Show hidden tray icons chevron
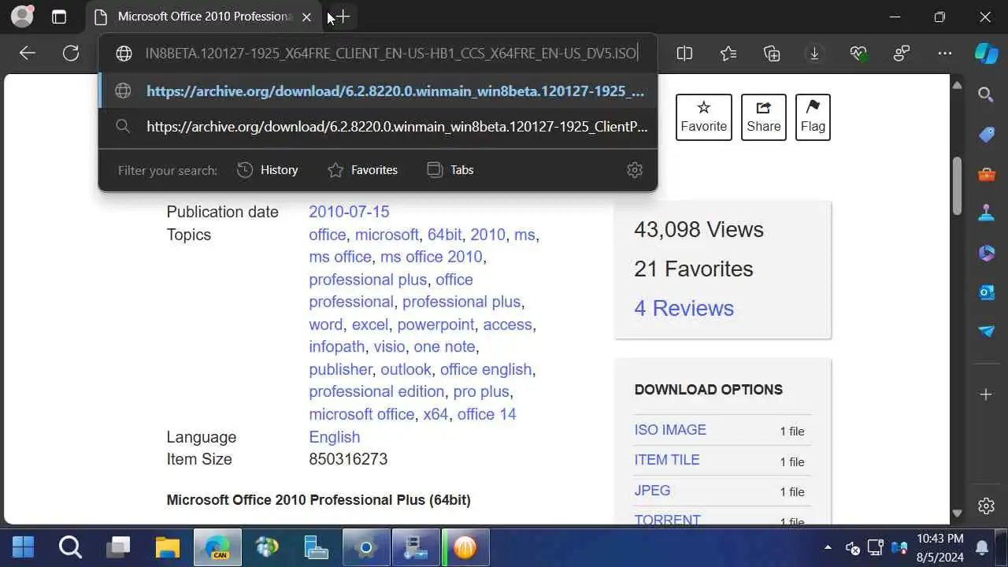Viewport: 1008px width, 567px height. click(828, 547)
